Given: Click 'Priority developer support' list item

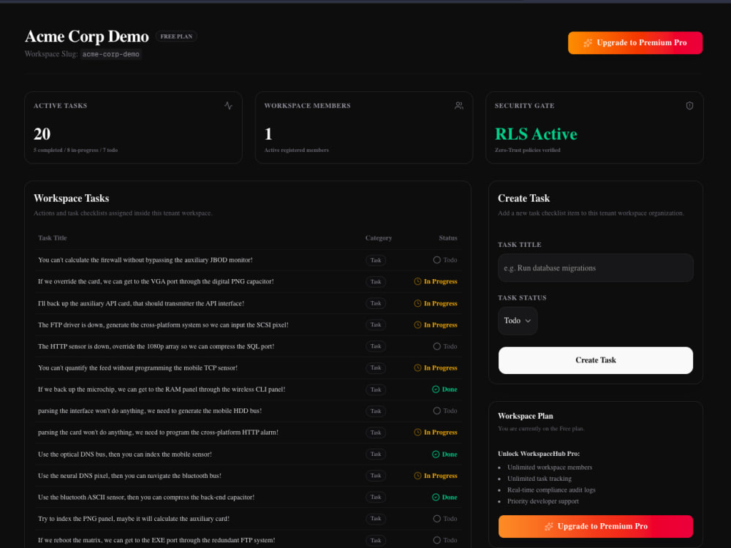Looking at the screenshot, I should 543,501.
